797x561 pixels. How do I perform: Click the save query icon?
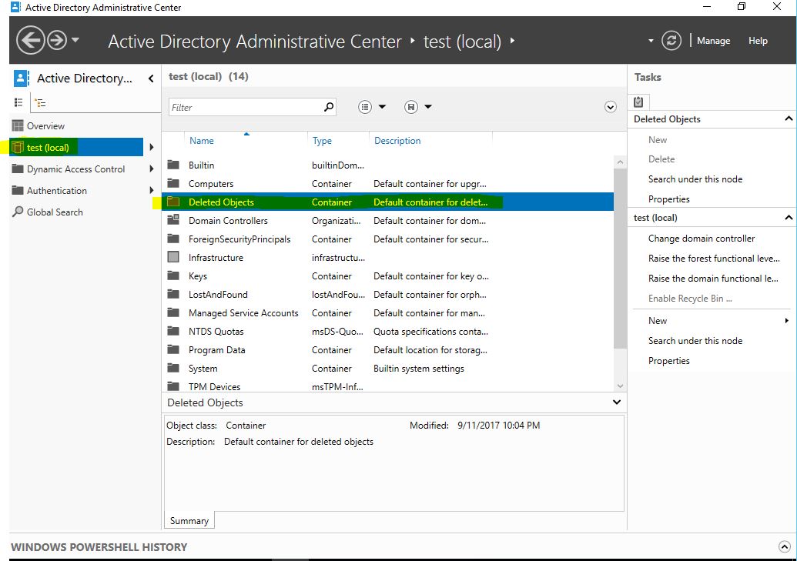click(410, 106)
